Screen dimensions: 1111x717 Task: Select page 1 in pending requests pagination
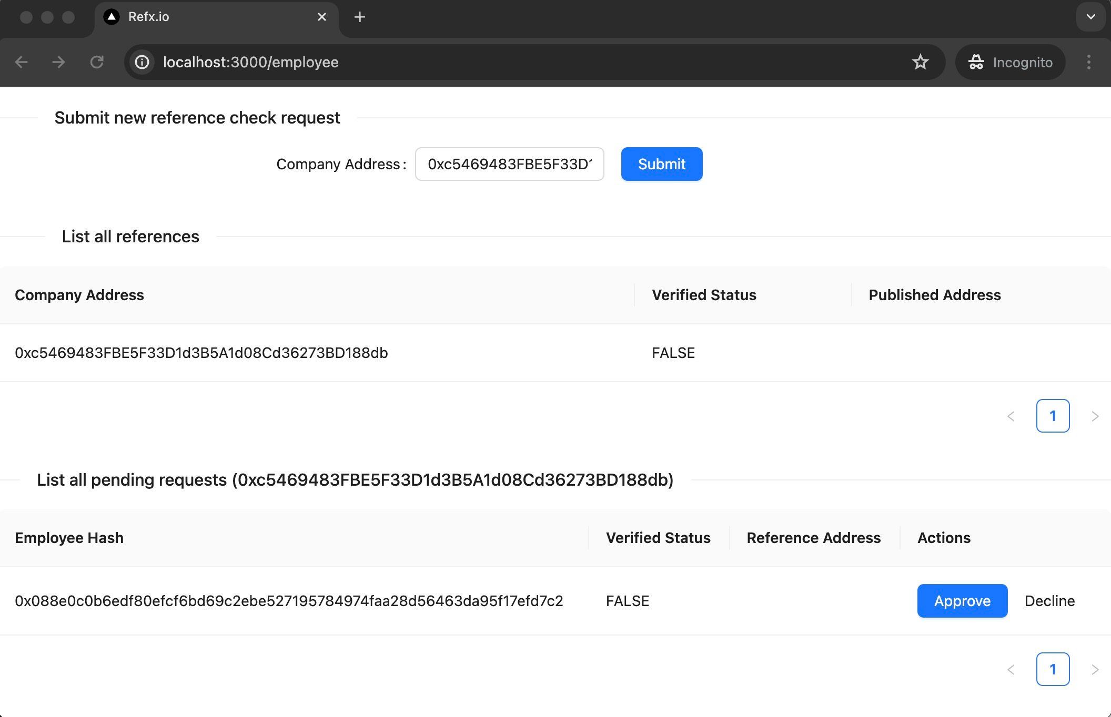pyautogui.click(x=1053, y=669)
